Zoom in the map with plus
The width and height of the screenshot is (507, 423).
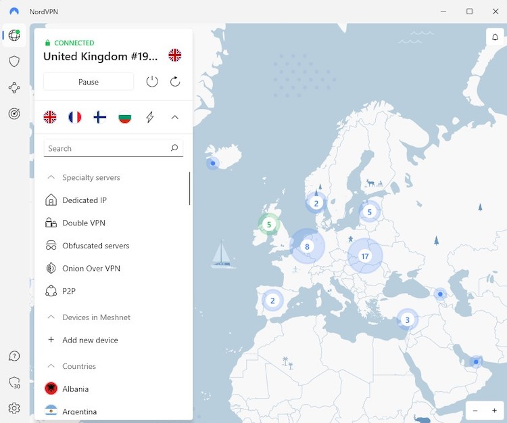tap(494, 410)
